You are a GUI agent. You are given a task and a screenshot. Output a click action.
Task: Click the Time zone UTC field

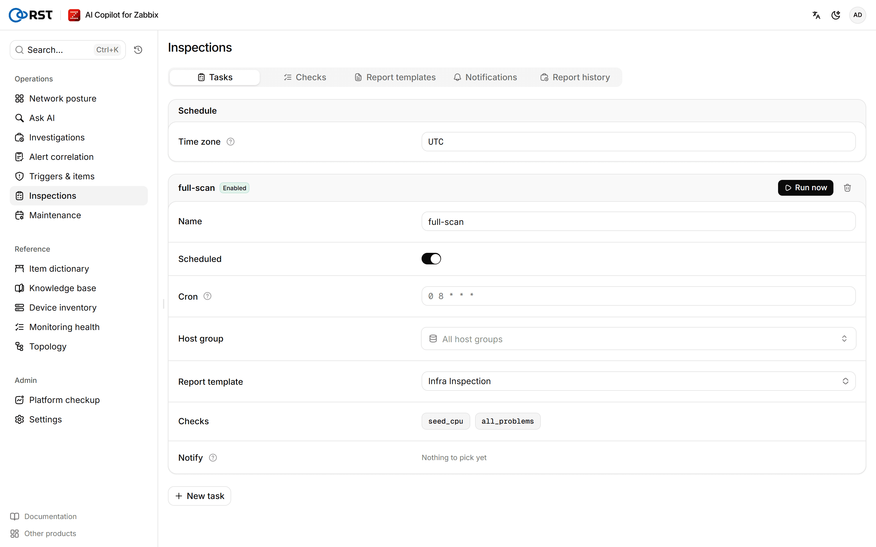[x=638, y=142]
